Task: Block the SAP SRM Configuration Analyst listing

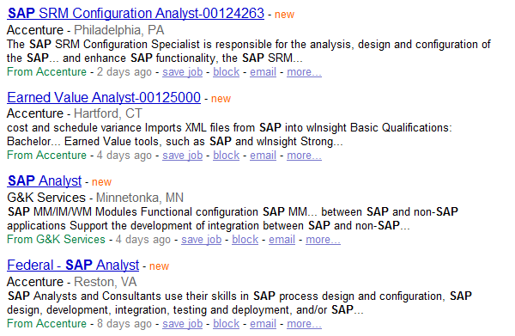Action: (x=227, y=72)
